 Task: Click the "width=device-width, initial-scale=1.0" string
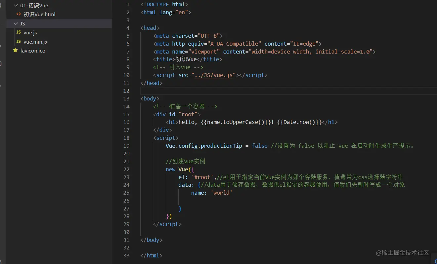310,52
